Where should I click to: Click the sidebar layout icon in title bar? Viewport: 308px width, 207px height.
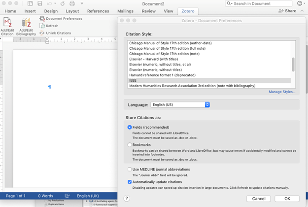pos(30,3)
